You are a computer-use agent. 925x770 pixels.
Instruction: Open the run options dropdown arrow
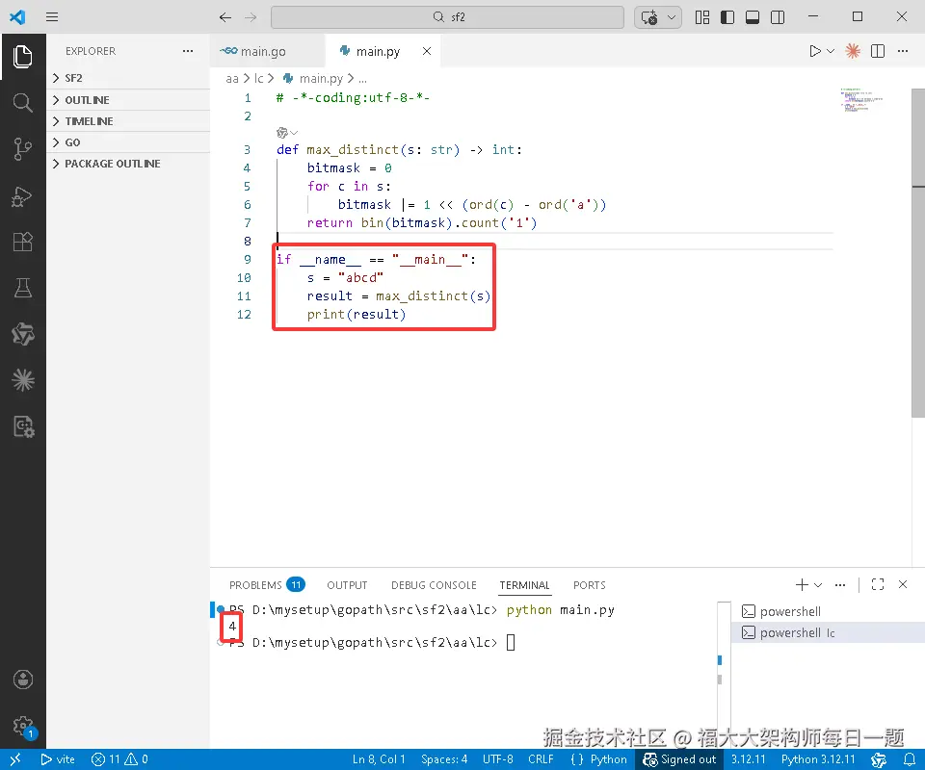click(831, 51)
